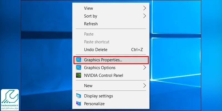This screenshot has width=222, height=111.
Task: Click the Intel Graphics Properties icon
Action: 79,60
